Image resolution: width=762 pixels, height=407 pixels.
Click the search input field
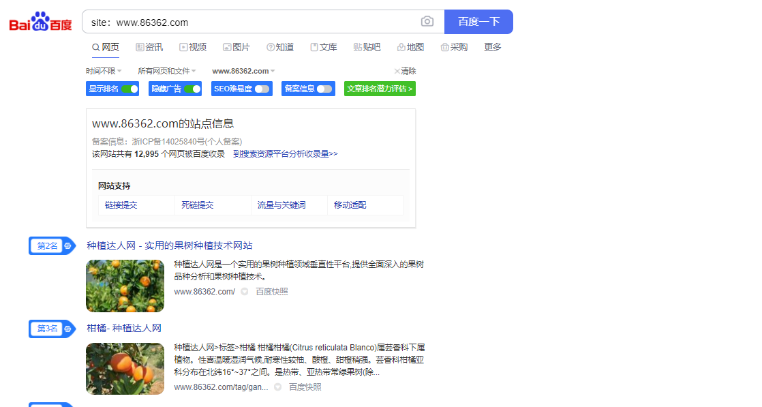252,22
